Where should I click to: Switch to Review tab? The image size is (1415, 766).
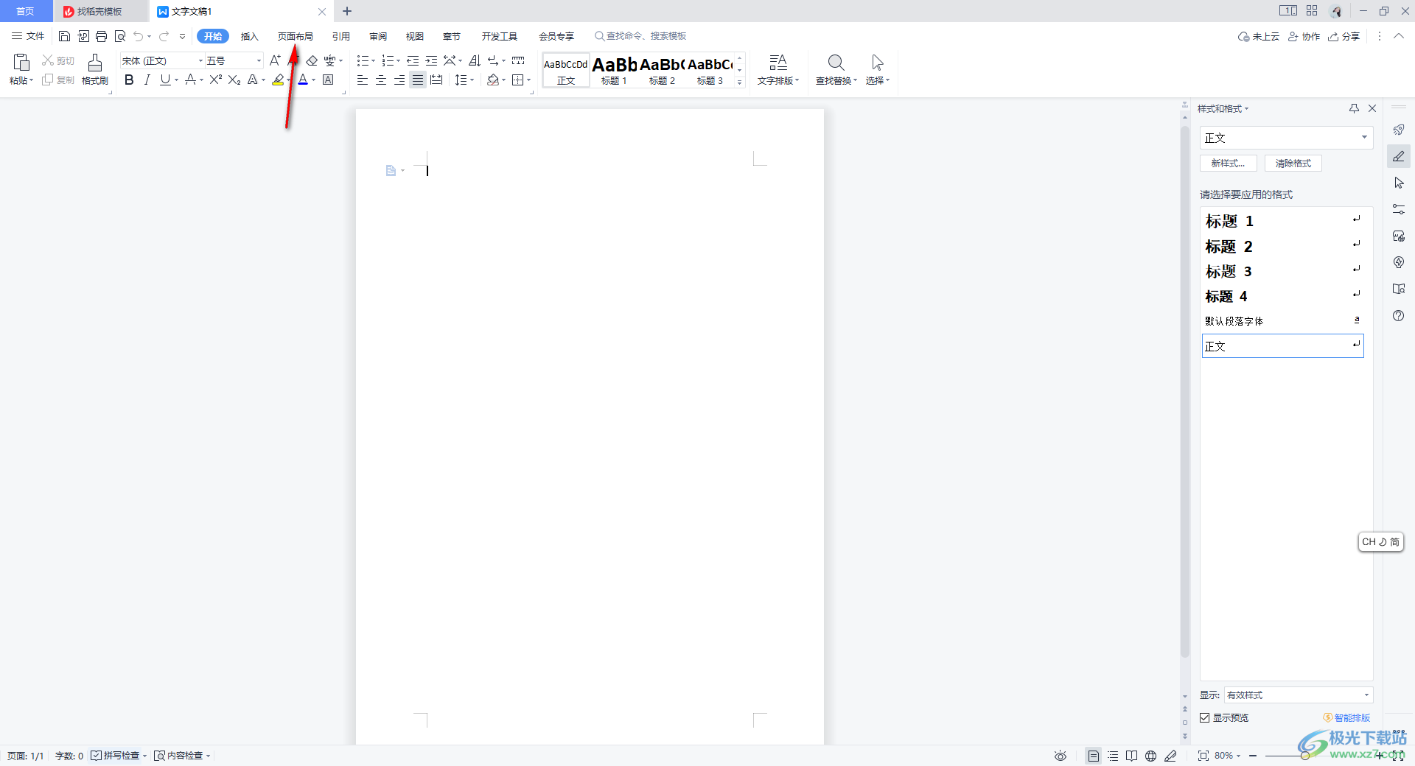click(x=378, y=36)
